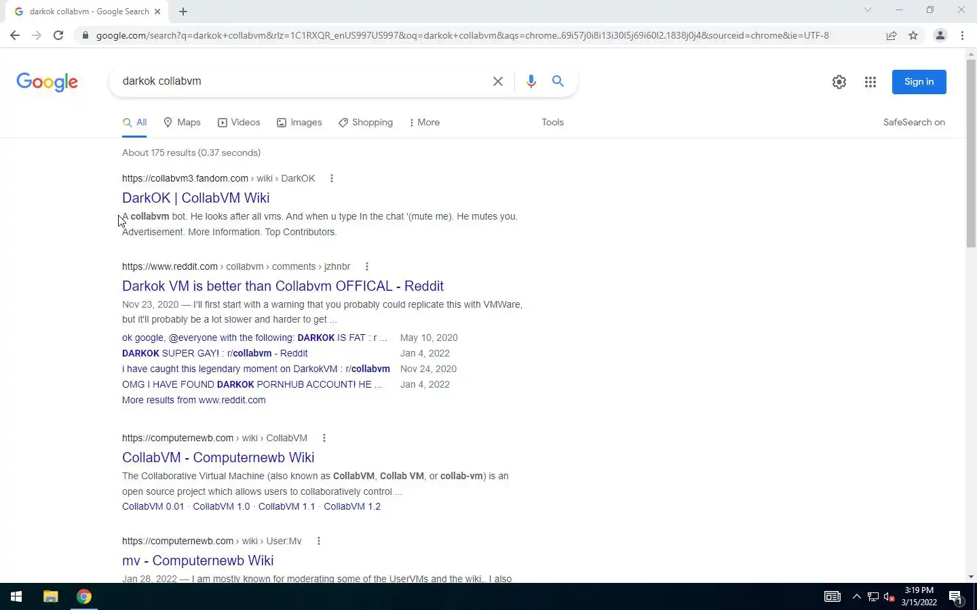Bookmark this page with the star icon
Screen dimensions: 977x610
point(913,35)
